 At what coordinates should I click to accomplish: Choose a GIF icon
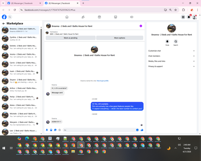(59, 130)
